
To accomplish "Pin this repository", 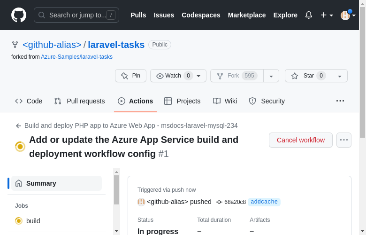I will pyautogui.click(x=130, y=76).
